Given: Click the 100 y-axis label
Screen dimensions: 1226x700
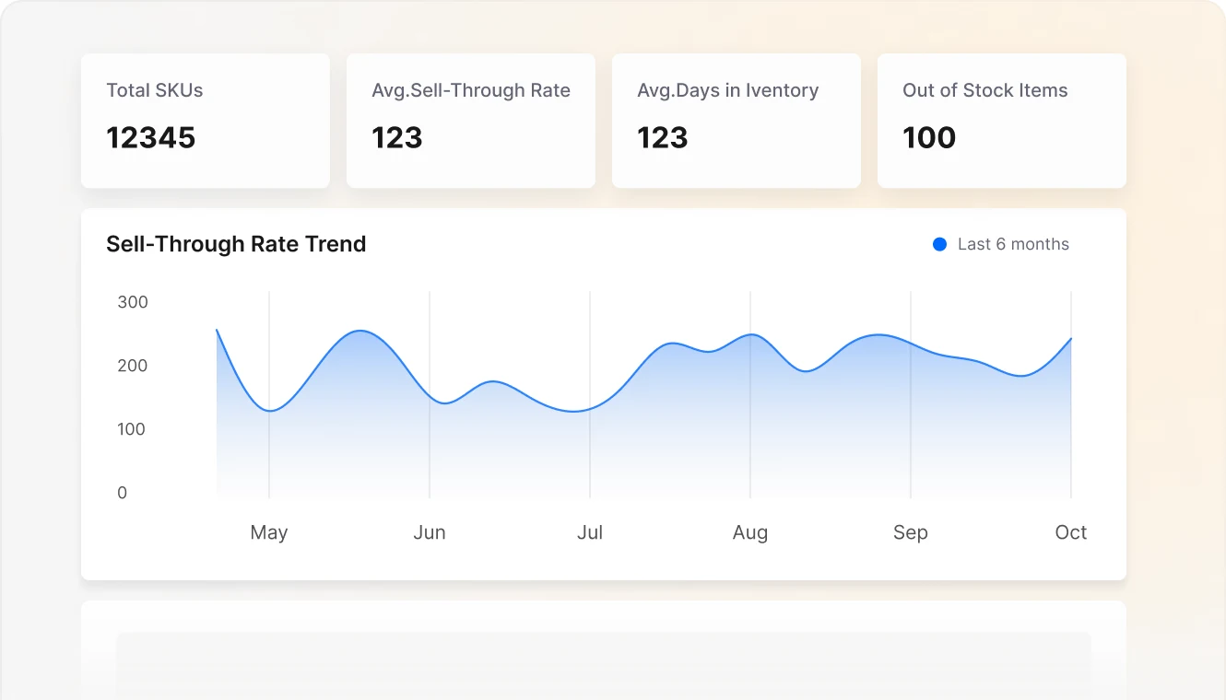Looking at the screenshot, I should pyautogui.click(x=132, y=429).
